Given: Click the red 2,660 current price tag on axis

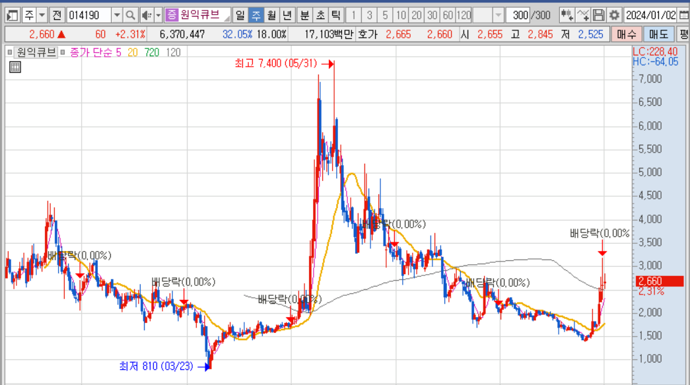Looking at the screenshot, I should click(660, 281).
